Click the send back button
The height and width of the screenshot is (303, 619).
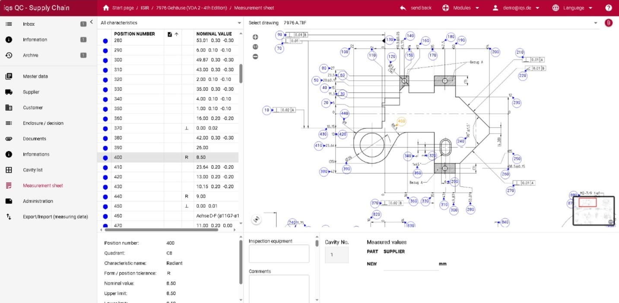(416, 8)
